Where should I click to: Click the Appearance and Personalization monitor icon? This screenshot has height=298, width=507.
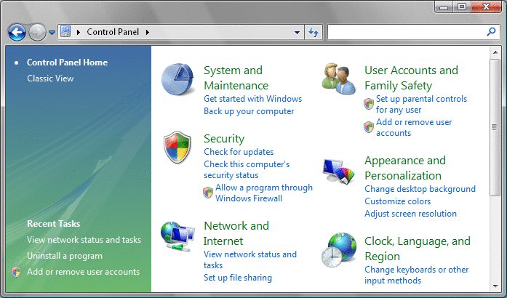(338, 172)
